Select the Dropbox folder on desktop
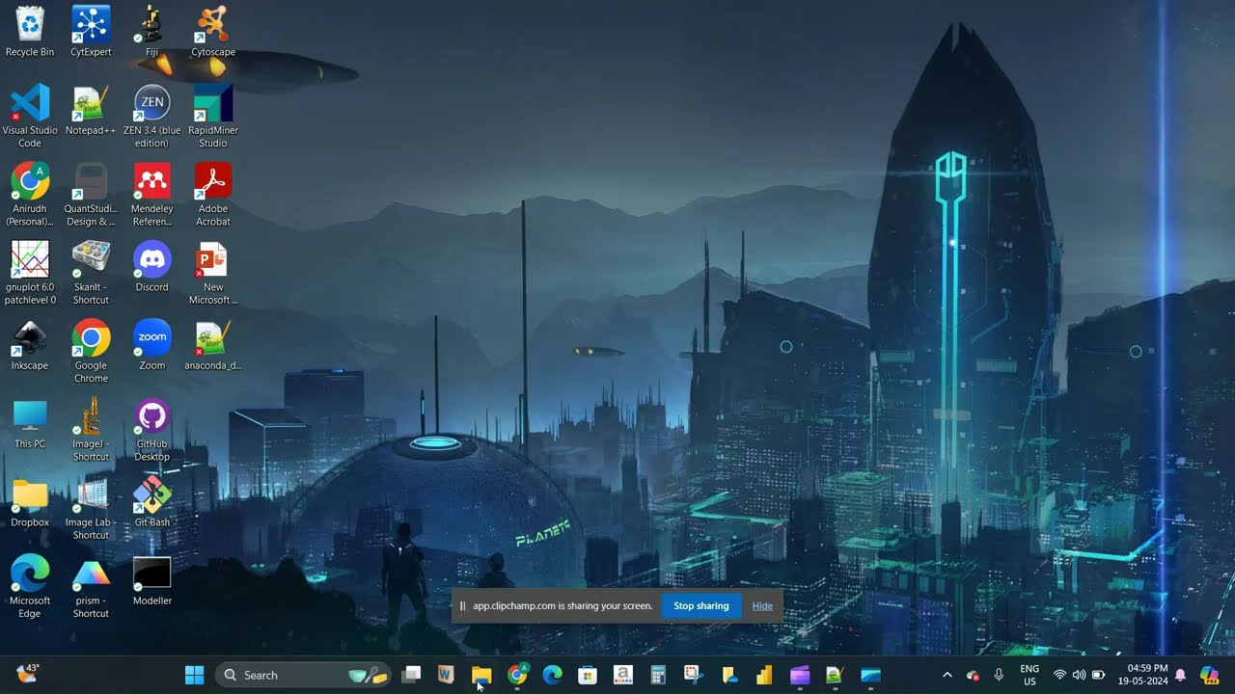Image resolution: width=1235 pixels, height=694 pixels. 30,502
